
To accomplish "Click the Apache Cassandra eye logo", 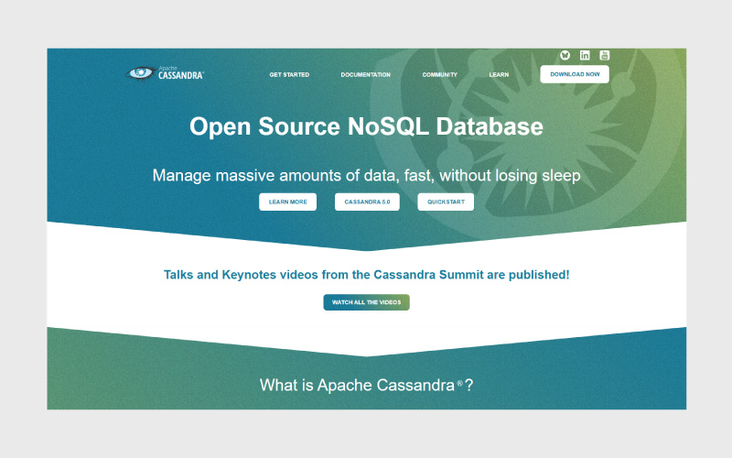I will click(165, 73).
